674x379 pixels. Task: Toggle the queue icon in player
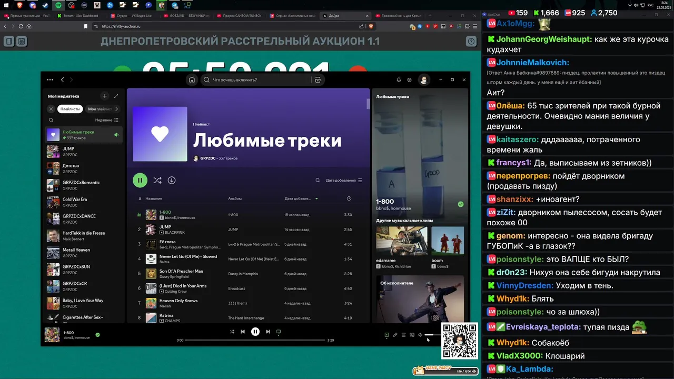[403, 335]
